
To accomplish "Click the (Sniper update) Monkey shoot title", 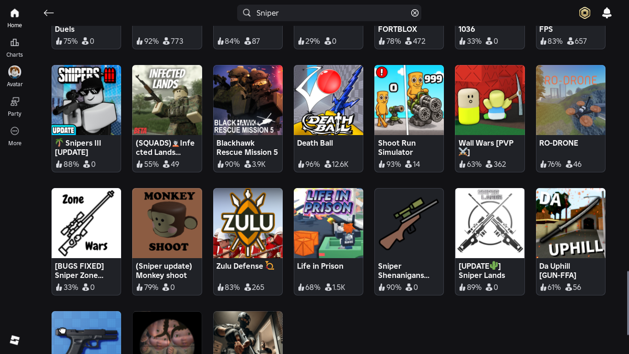I will click(x=164, y=271).
